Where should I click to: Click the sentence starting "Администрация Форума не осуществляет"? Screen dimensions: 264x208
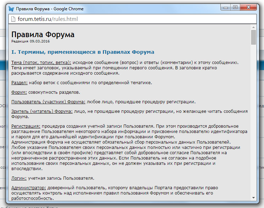pos(121,142)
